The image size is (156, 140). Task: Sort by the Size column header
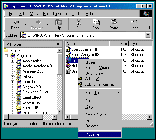119,44
